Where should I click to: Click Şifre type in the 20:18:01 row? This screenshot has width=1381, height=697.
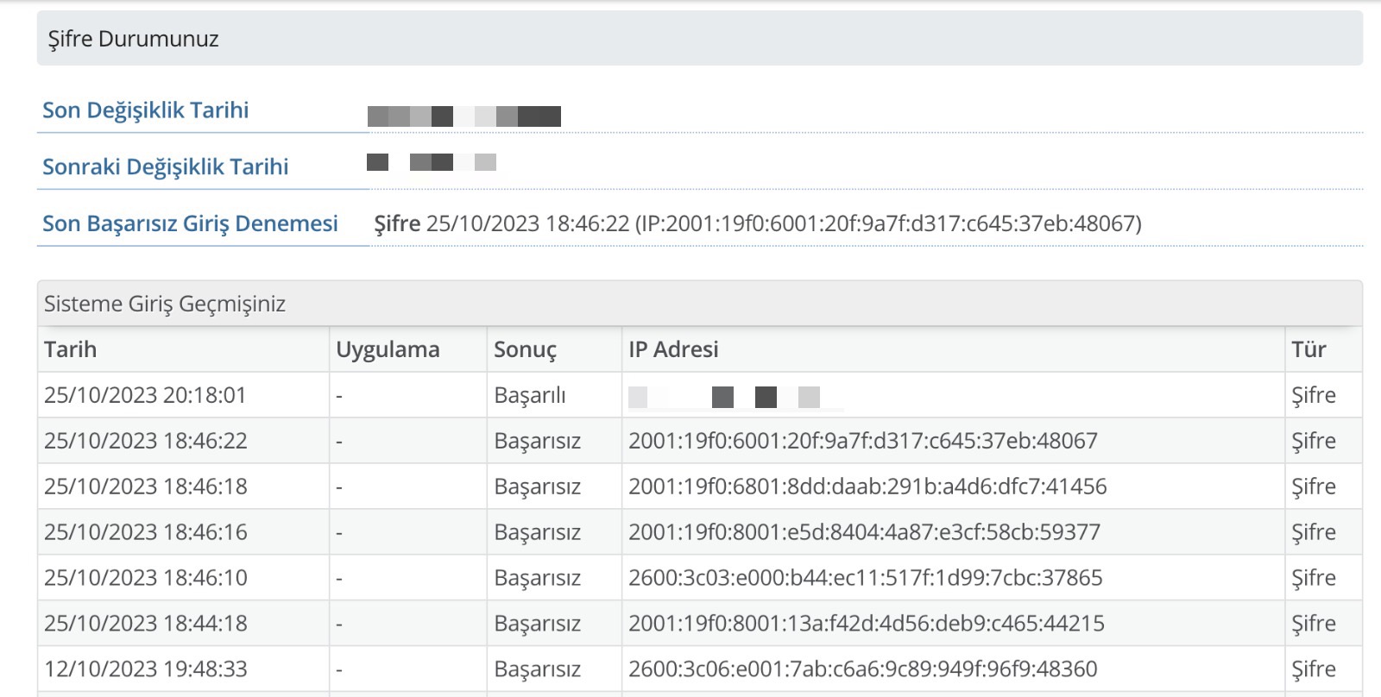[1314, 395]
